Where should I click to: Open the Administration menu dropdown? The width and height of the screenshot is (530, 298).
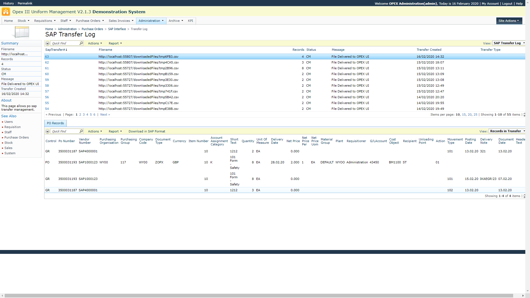click(x=151, y=21)
